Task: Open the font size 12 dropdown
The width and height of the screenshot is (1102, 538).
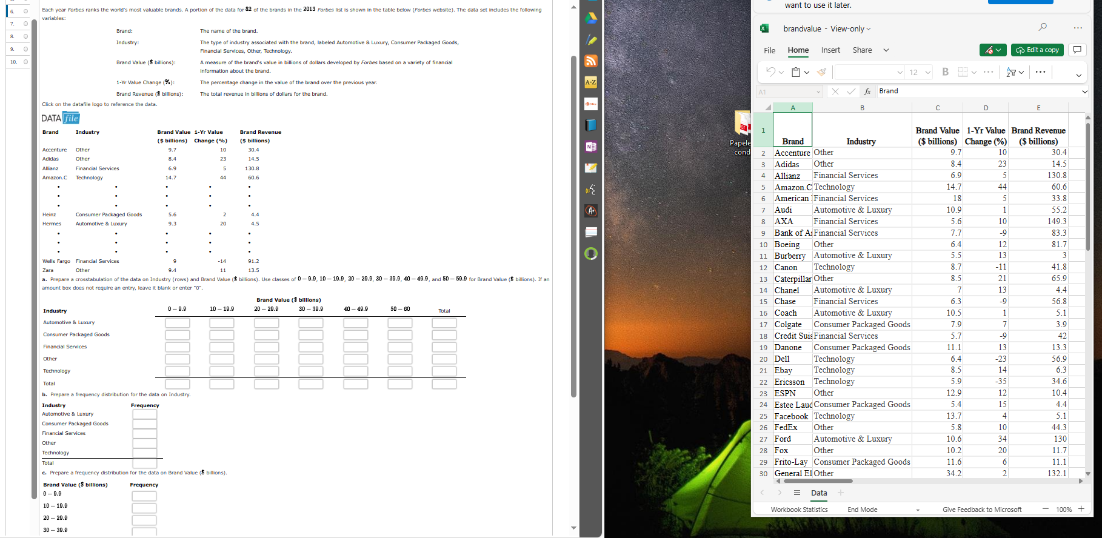Action: click(927, 73)
